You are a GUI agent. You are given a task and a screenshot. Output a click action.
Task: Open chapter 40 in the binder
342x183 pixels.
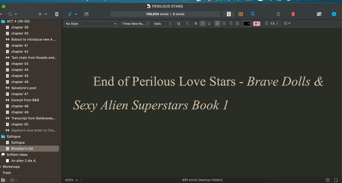(20, 33)
